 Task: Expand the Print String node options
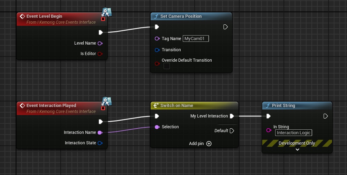297,150
